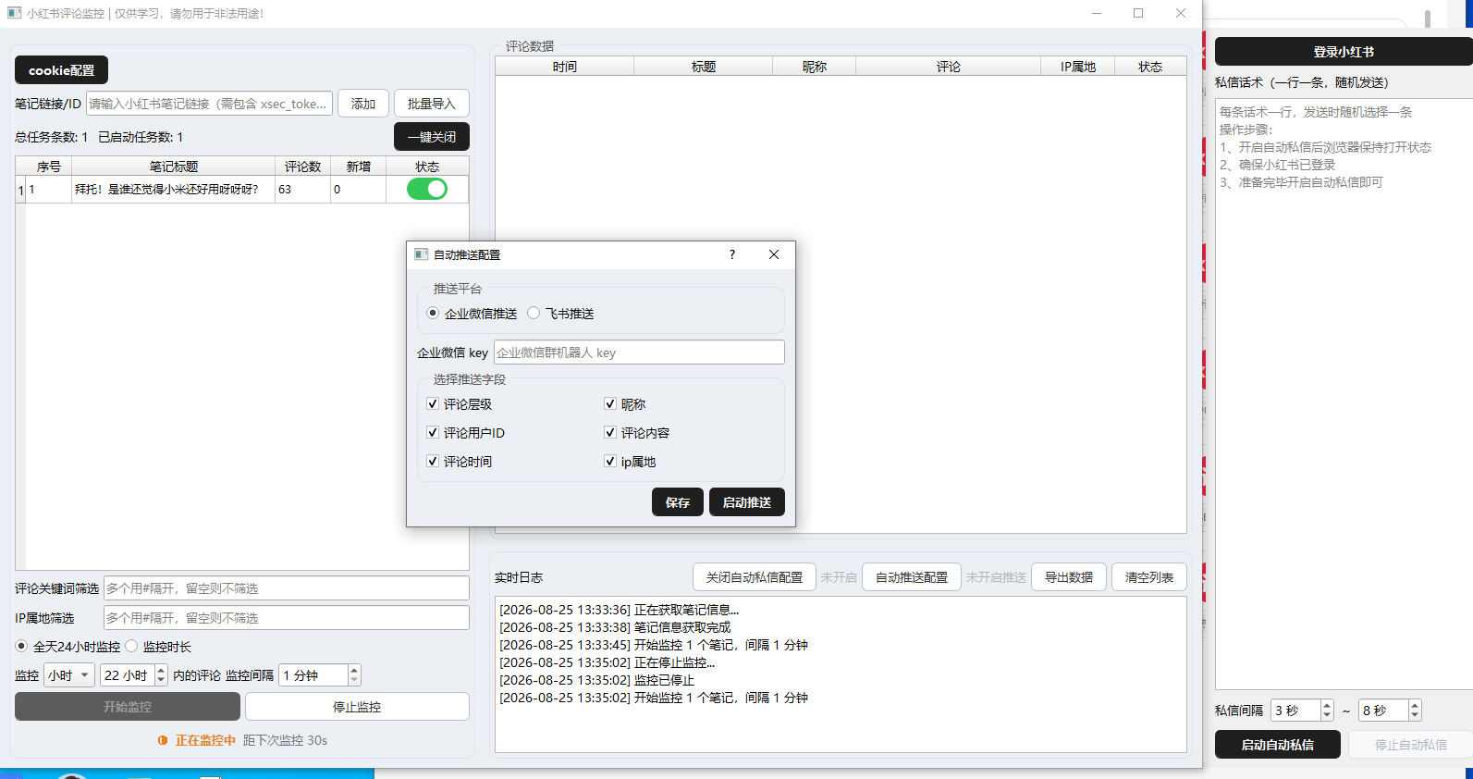Click the 评论关键词筛选 input field

click(287, 588)
